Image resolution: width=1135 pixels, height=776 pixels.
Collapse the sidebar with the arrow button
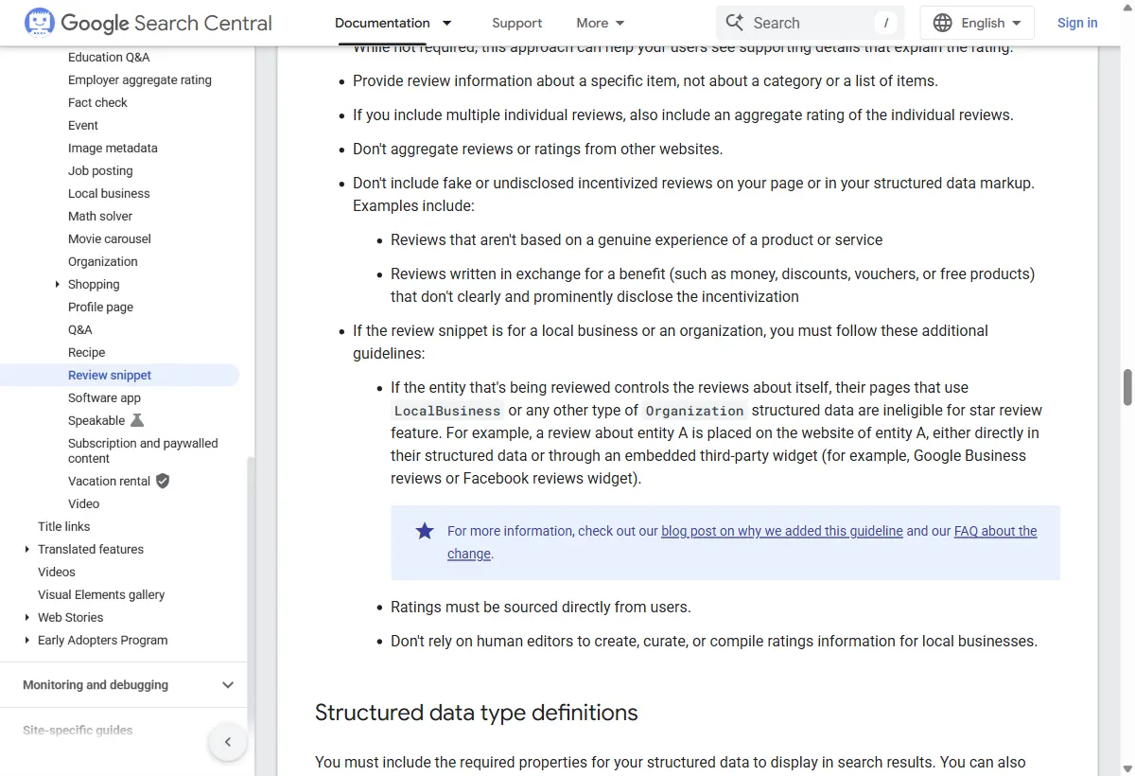point(228,742)
